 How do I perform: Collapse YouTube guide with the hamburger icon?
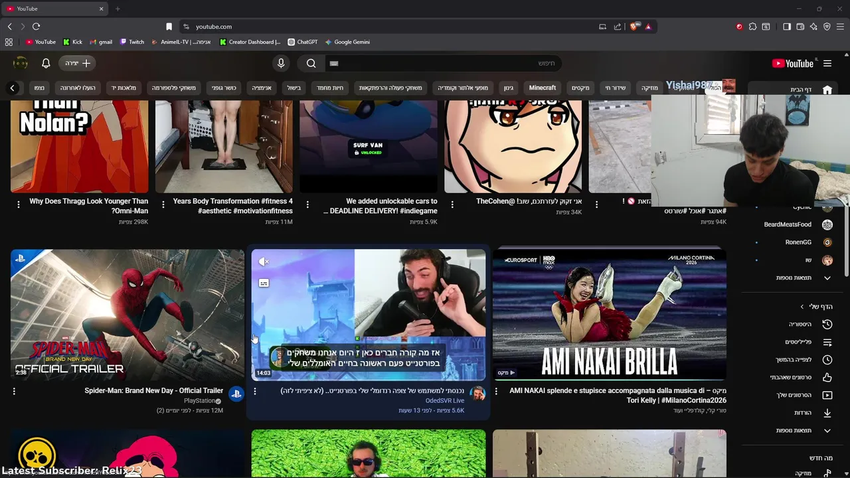827,64
